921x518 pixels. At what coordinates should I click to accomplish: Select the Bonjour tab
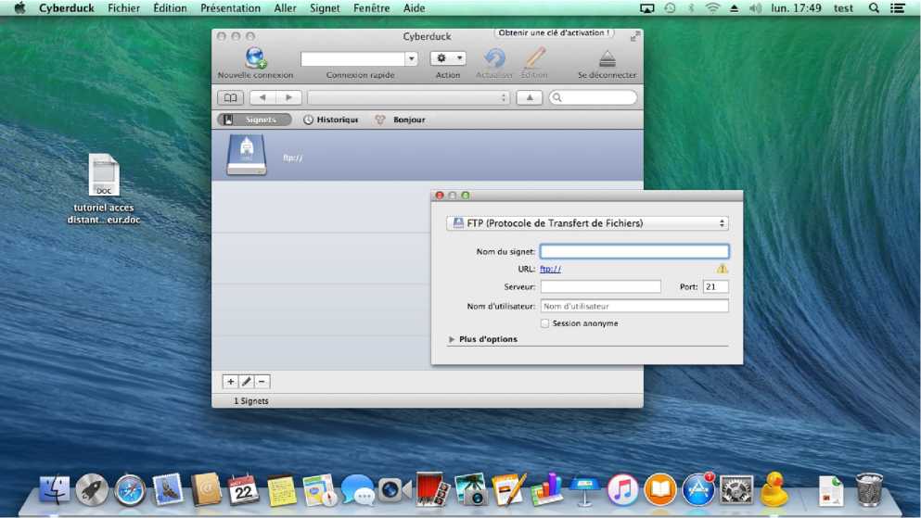coord(400,120)
